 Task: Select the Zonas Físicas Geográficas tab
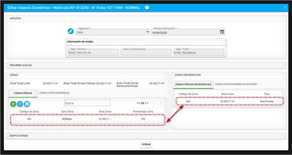click(193, 85)
